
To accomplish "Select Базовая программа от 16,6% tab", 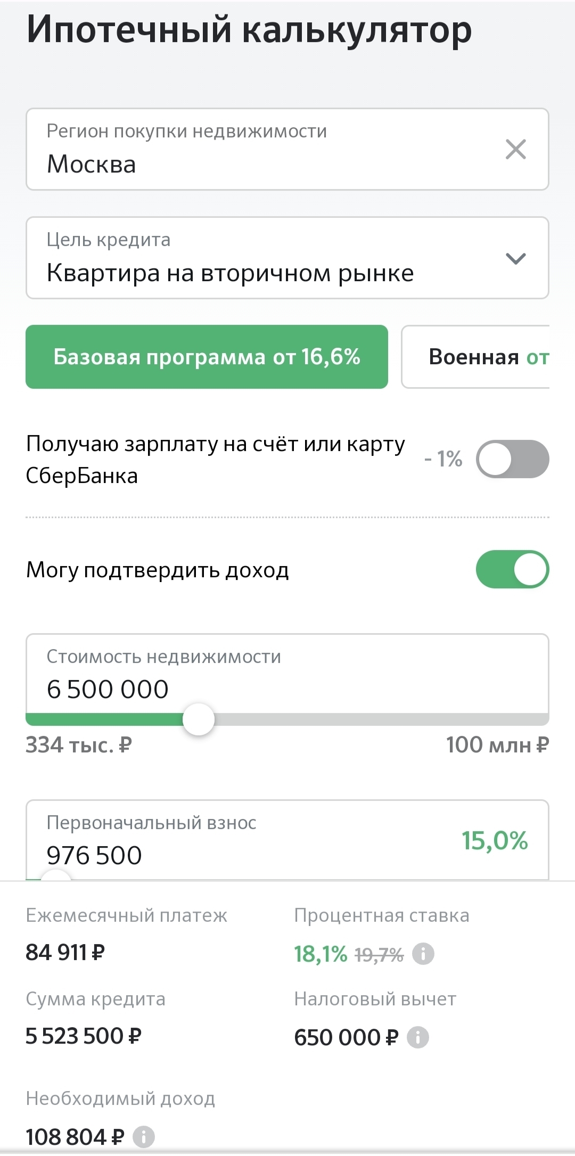I will pyautogui.click(x=207, y=357).
